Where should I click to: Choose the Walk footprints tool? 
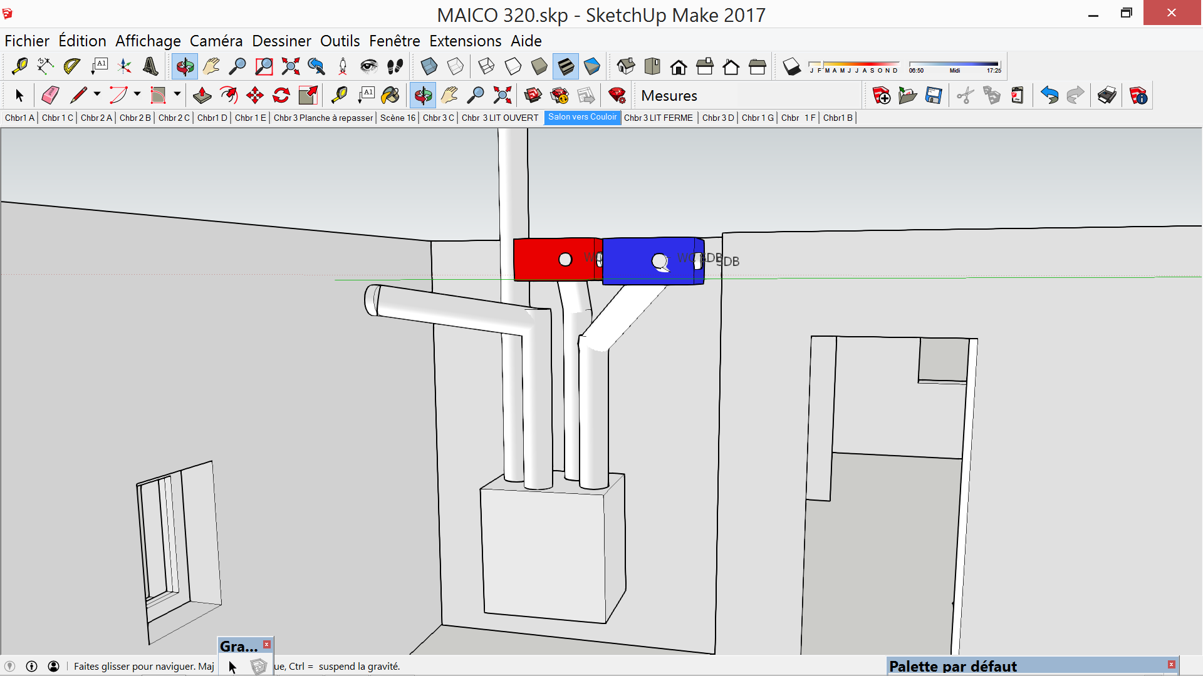[x=395, y=66]
